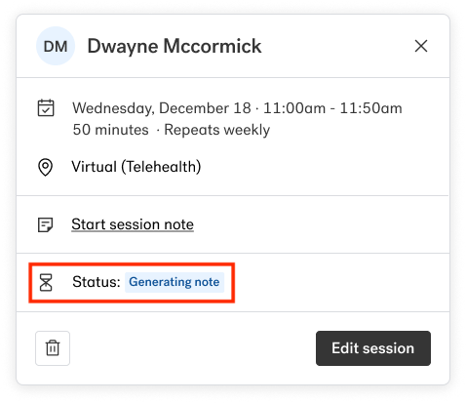The image size is (466, 403).
Task: Delete session using trash icon
Action: pyautogui.click(x=53, y=348)
